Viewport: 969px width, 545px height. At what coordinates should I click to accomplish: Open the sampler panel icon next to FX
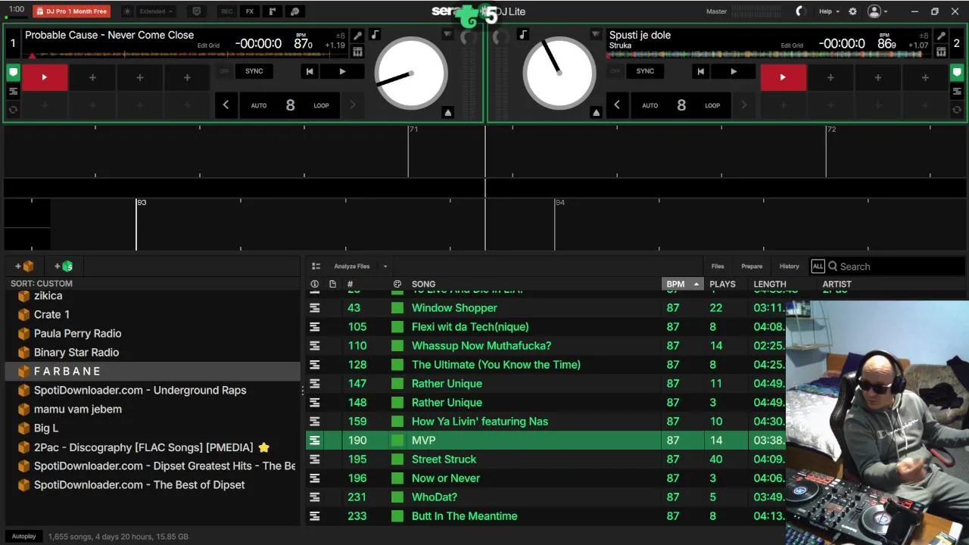(x=273, y=11)
